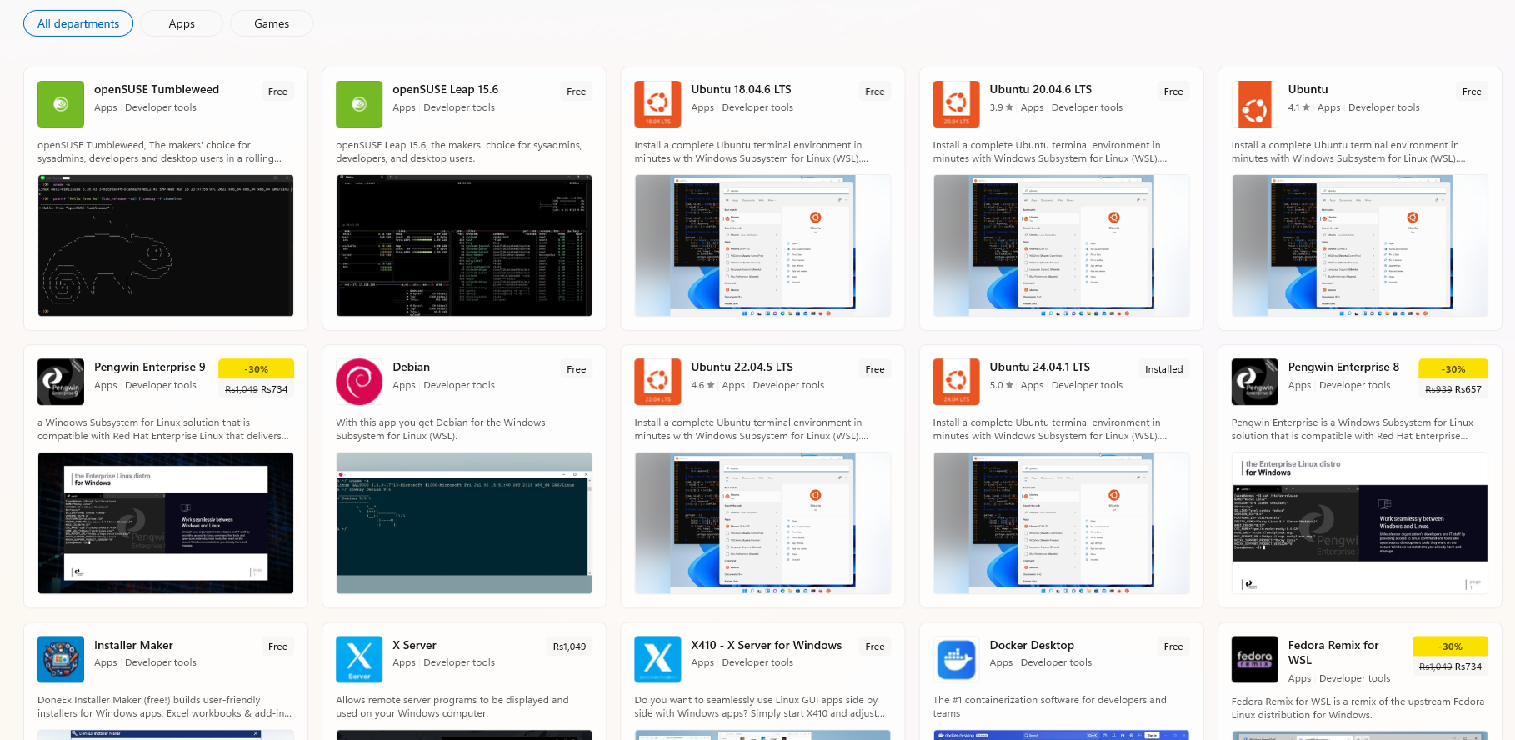Click the 4.6 star rating on Ubuntu 22.04.5
Image resolution: width=1515 pixels, height=740 pixels.
point(702,385)
